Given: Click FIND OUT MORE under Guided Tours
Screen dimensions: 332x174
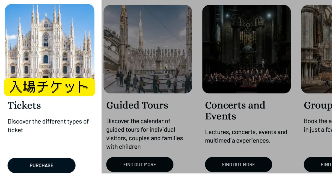Looking at the screenshot, I should point(140,165).
